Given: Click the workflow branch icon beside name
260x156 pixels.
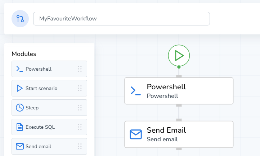Looking at the screenshot, I should point(20,19).
